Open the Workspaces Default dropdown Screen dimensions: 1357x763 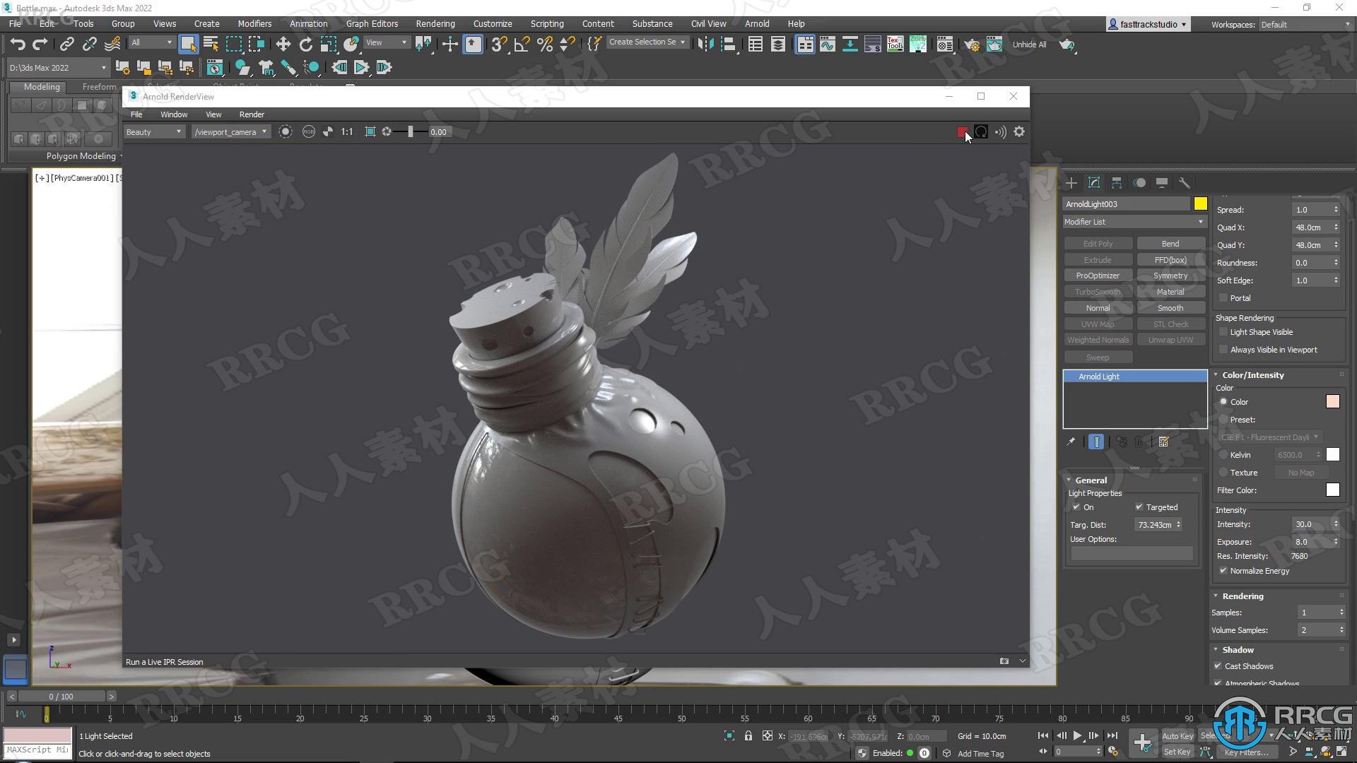1305,25
